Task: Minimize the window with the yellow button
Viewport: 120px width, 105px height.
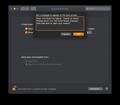Action: (14, 9)
